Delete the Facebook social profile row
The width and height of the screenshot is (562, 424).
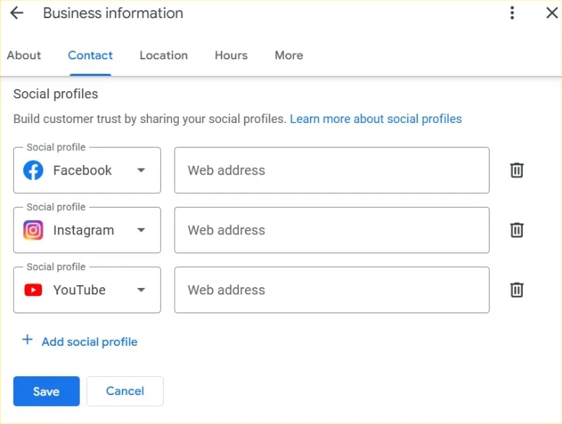click(x=516, y=170)
